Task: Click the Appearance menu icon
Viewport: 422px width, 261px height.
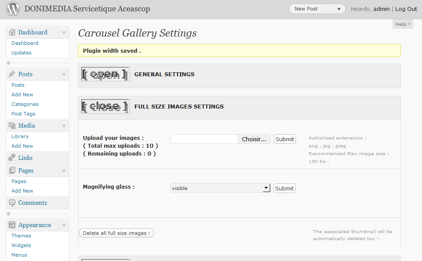Action: pos(12,225)
